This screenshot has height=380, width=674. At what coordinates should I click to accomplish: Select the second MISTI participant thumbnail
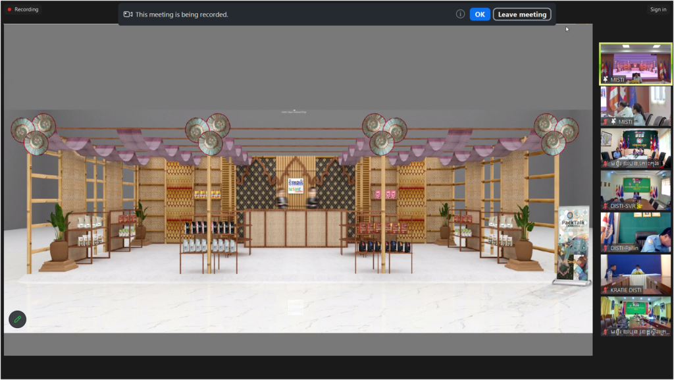tap(635, 105)
